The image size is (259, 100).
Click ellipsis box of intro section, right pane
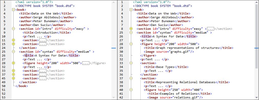pyautogui.click(x=210, y=29)
